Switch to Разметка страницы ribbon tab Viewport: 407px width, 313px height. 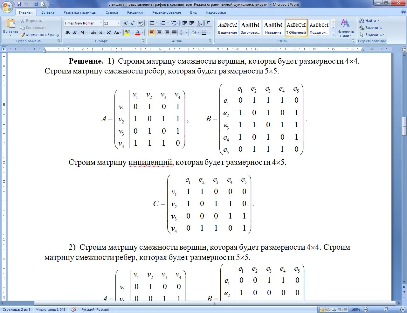[x=80, y=12]
